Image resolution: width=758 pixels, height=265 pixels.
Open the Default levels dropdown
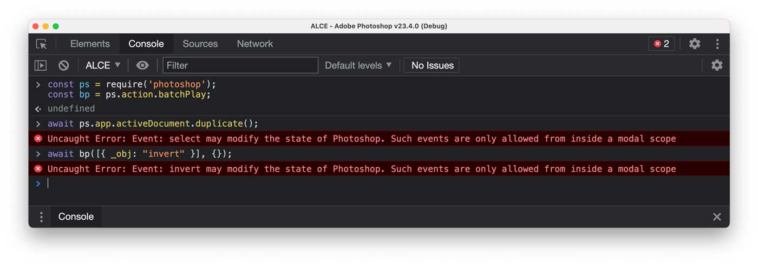coord(358,65)
